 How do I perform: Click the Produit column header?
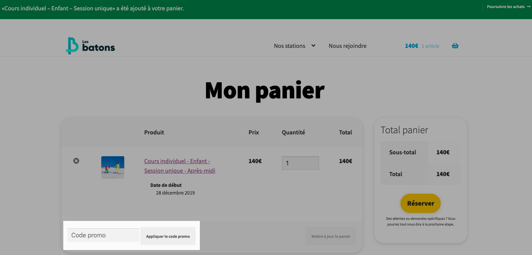coord(154,132)
